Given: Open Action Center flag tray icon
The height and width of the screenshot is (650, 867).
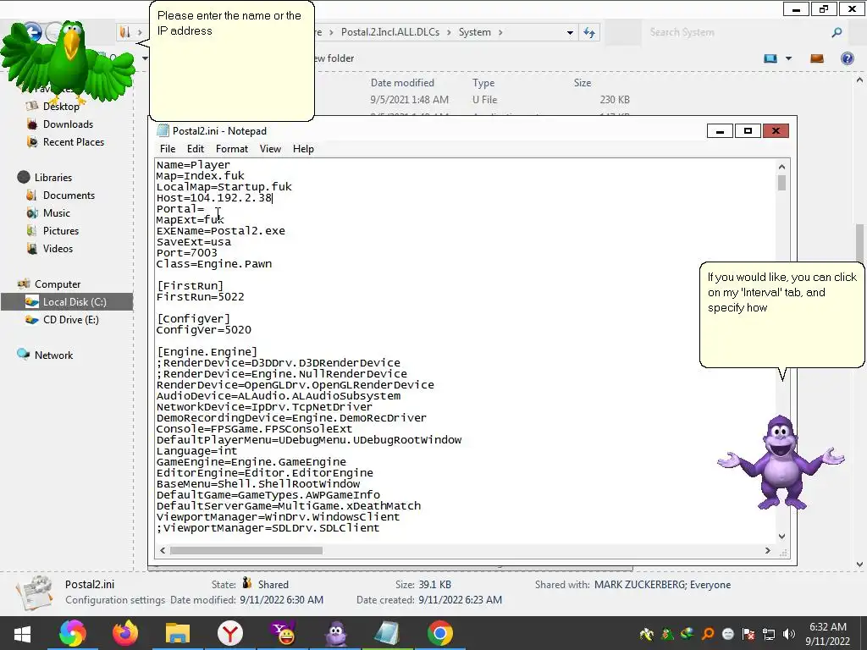Looking at the screenshot, I should [748, 634].
